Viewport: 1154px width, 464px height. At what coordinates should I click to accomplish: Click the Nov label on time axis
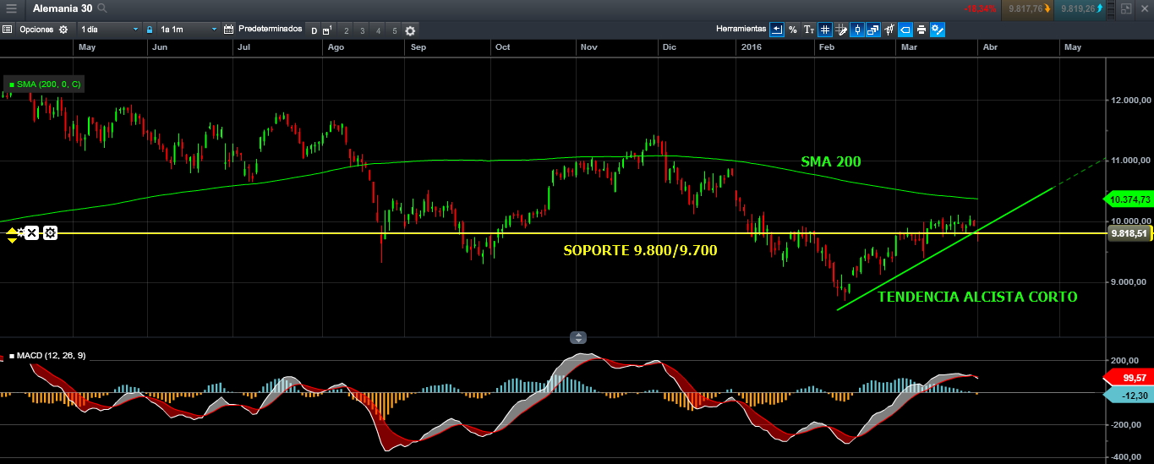coord(589,47)
